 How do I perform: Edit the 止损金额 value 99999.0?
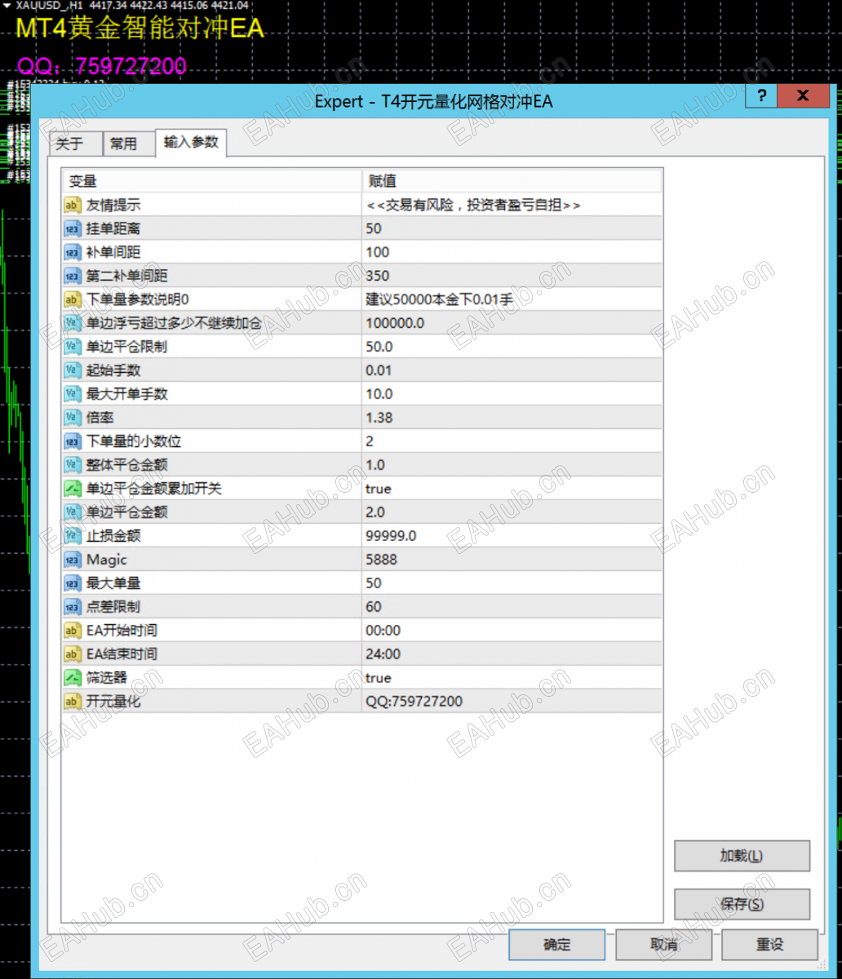512,536
